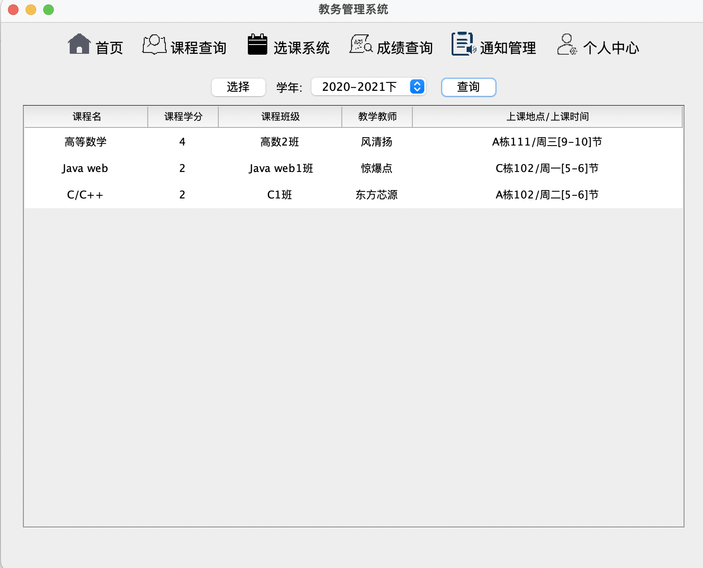Click the course query book icon
This screenshot has width=703, height=568.
(154, 45)
